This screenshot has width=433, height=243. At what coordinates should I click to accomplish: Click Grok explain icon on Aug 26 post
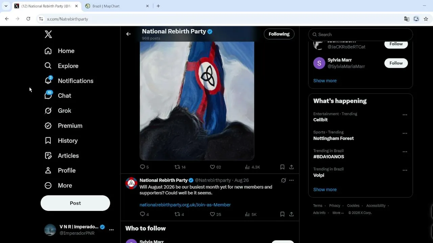pos(283,180)
